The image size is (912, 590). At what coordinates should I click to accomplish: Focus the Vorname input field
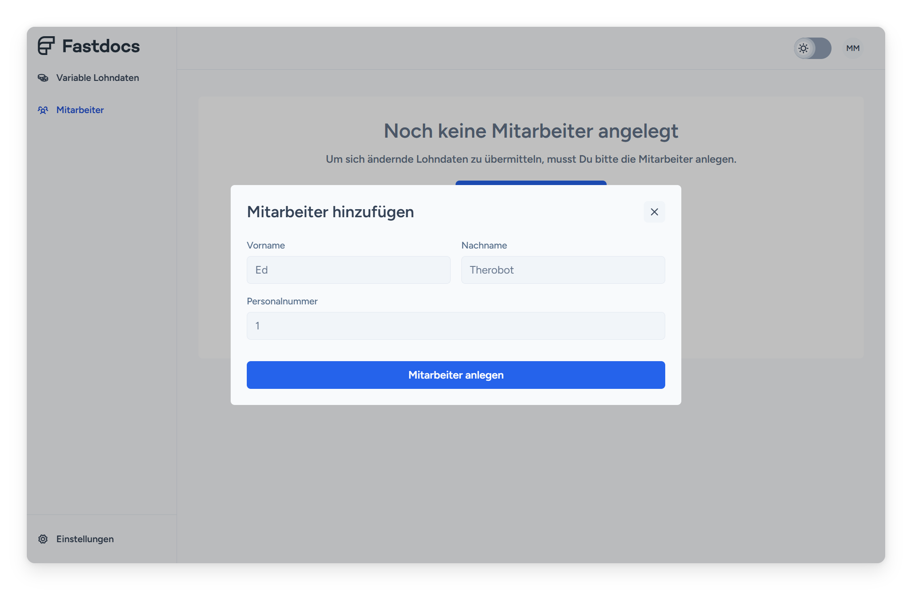(348, 270)
